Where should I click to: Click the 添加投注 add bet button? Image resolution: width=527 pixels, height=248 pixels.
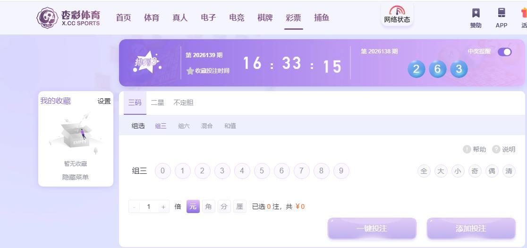tap(471, 229)
